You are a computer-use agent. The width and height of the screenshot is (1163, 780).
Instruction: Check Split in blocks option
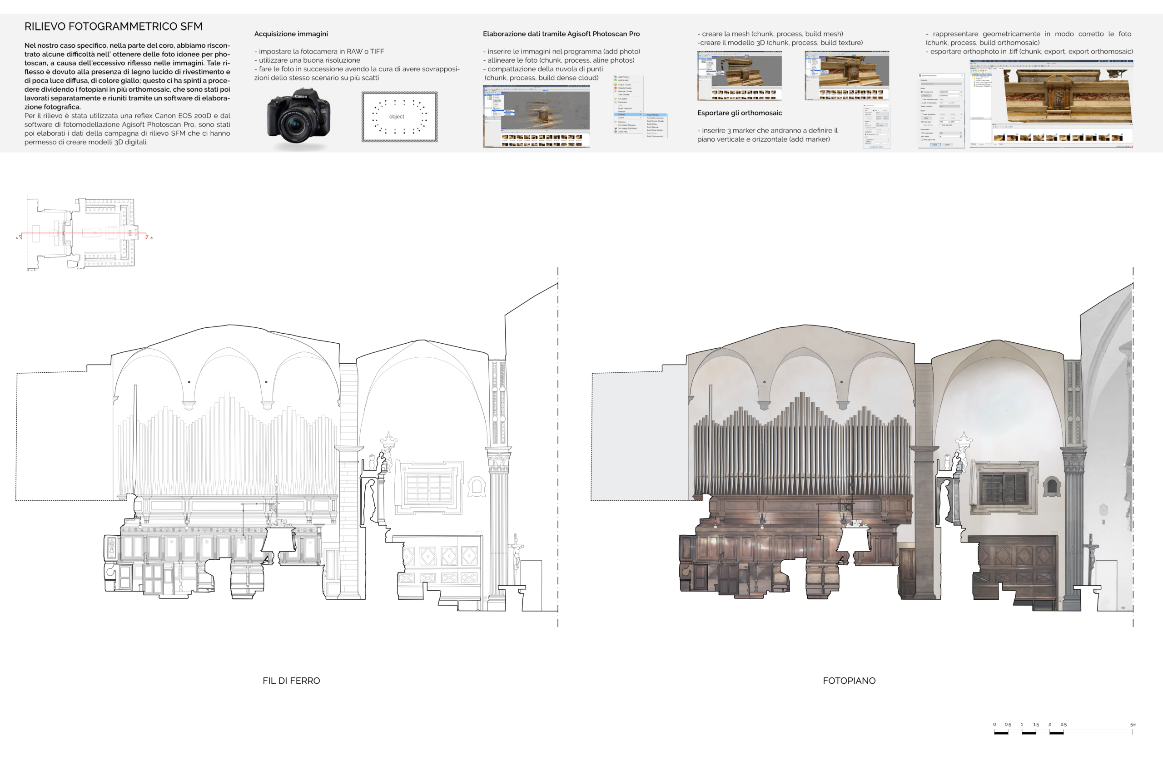pyautogui.click(x=922, y=103)
